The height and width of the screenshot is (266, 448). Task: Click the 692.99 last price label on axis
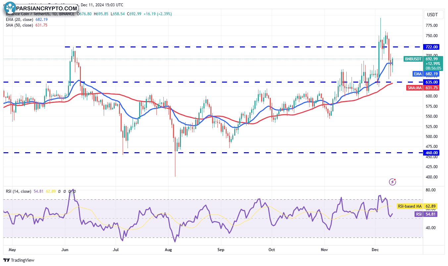click(432, 59)
